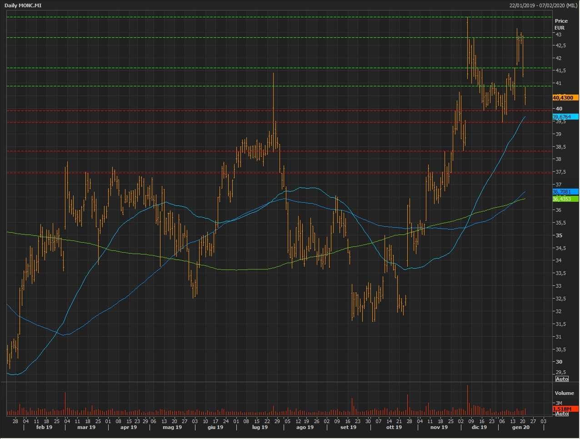Click the 43 price level on the axis

[x=558, y=35]
